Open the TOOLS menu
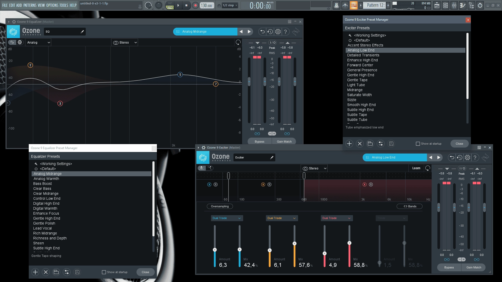The width and height of the screenshot is (502, 282). pos(64,5)
